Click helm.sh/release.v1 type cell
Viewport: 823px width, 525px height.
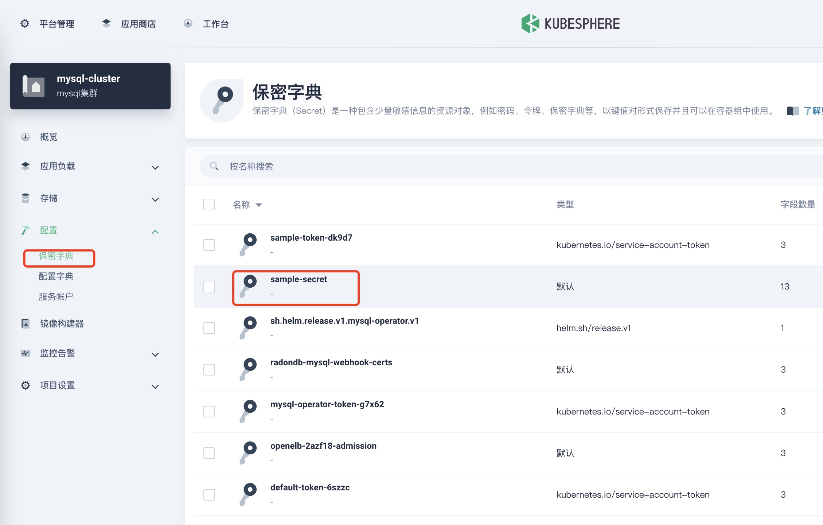click(594, 328)
